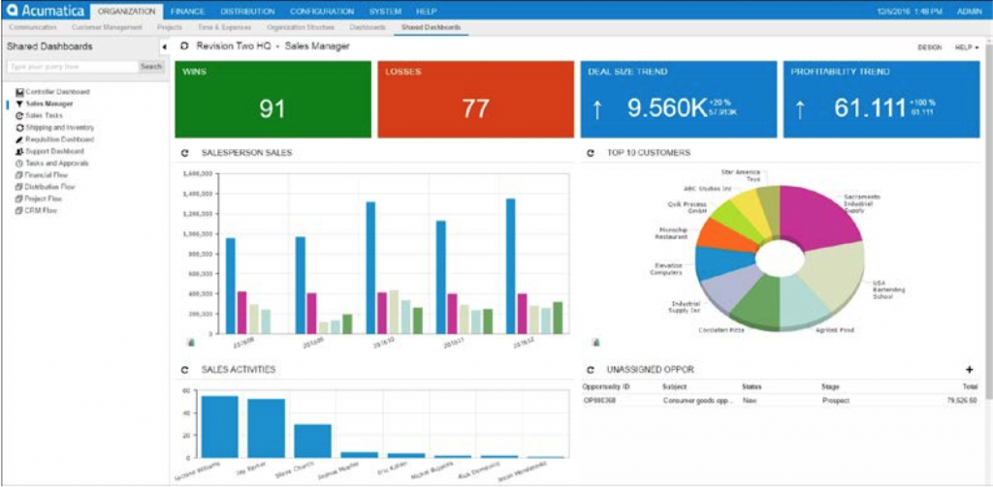The image size is (993, 487).
Task: Click the Shipping and Inventory icon
Action: coord(19,128)
